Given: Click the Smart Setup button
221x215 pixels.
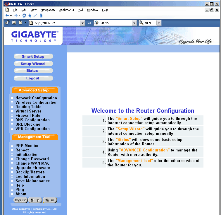Looking at the screenshot, I should coord(33,56).
